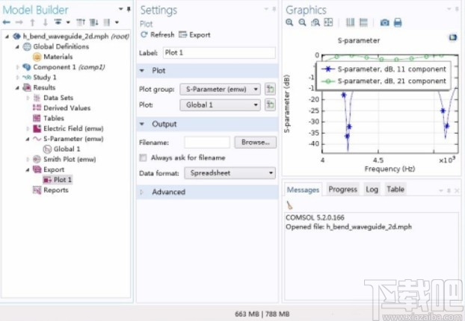The image size is (465, 321).
Task: Expand Smith Plot (emw) node
Action: pyautogui.click(x=28, y=159)
